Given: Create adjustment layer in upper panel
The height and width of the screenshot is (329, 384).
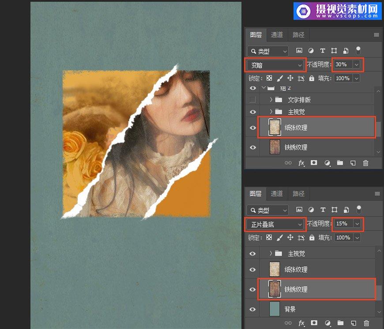Looking at the screenshot, I should point(327,163).
